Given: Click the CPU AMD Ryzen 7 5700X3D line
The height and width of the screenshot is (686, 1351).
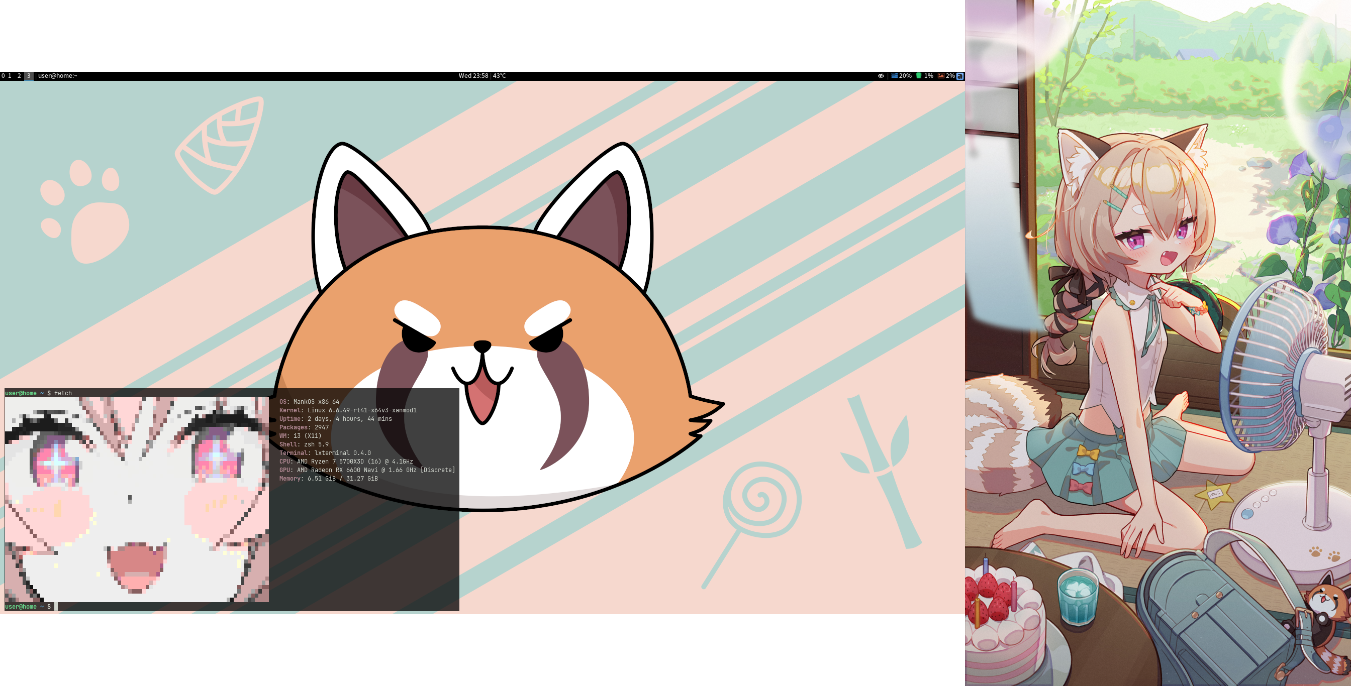Looking at the screenshot, I should 346,462.
